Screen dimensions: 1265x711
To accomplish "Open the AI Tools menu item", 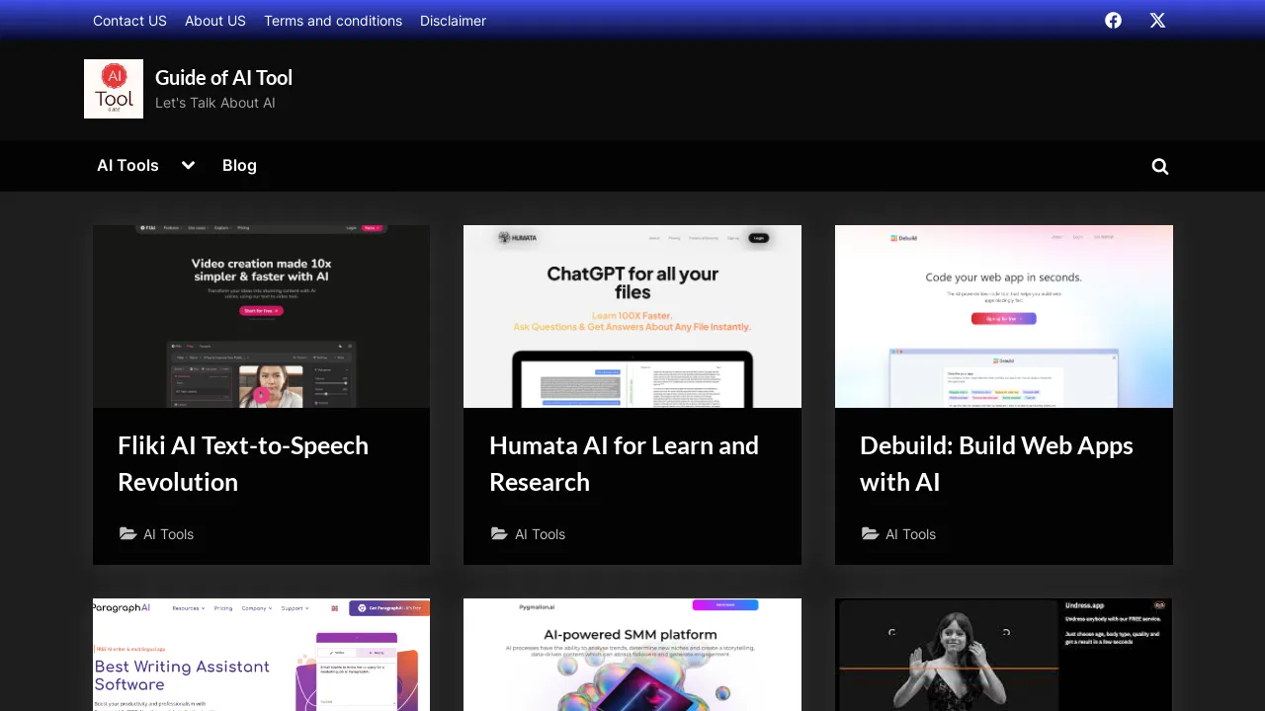I will click(x=127, y=165).
